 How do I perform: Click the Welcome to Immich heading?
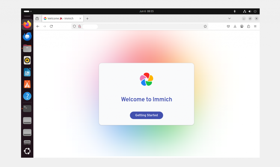[147, 99]
